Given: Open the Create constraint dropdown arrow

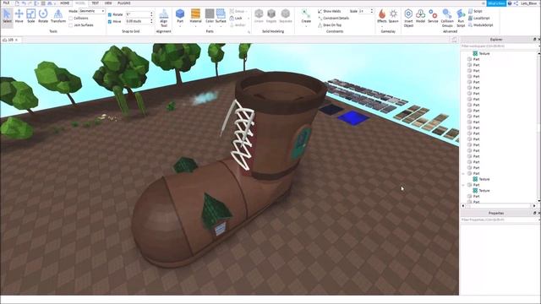Looking at the screenshot, I should [306, 26].
